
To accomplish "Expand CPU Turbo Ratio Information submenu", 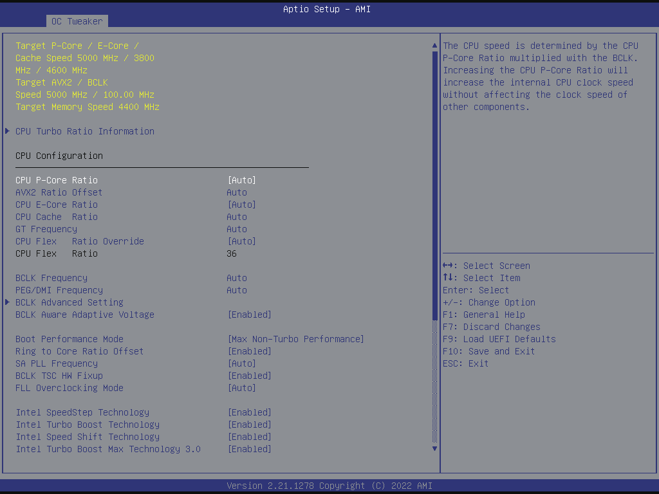I will click(x=84, y=131).
